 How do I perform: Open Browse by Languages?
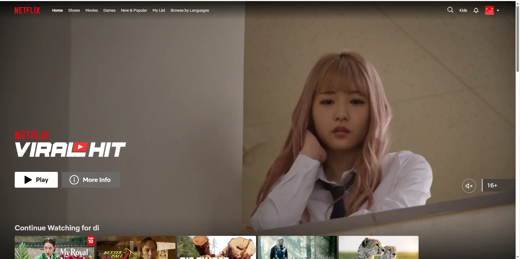pos(190,10)
